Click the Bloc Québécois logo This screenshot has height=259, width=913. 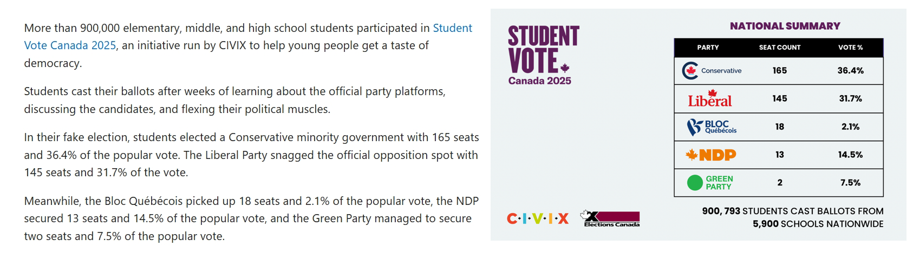tap(711, 127)
